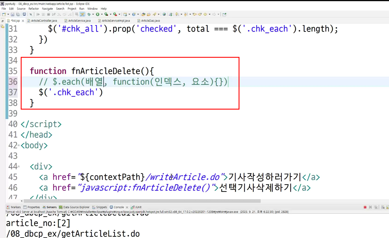Show the Data Source Explorer tab
This screenshot has width=389, height=238.
click(74, 207)
